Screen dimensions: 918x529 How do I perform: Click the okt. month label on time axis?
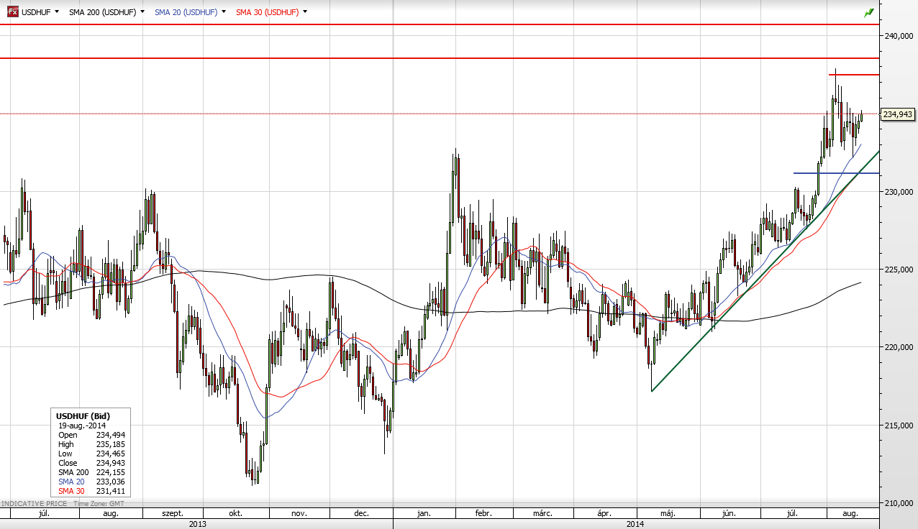[x=235, y=514]
